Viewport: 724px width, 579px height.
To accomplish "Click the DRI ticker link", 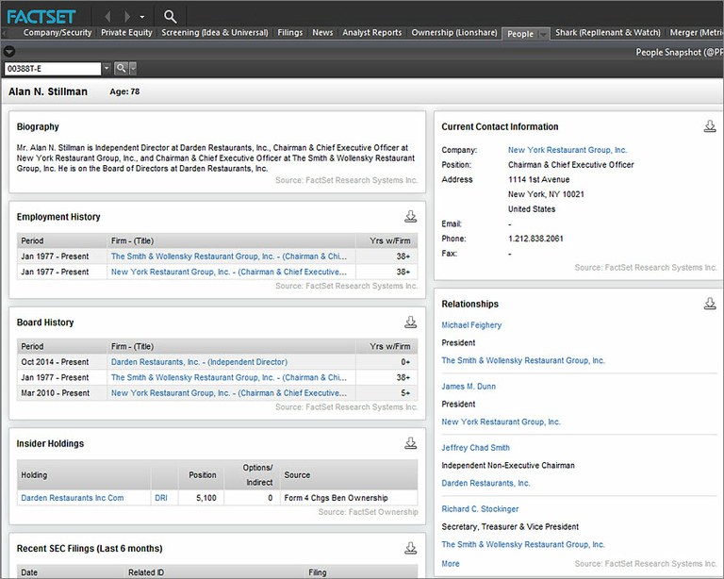I will [161, 498].
